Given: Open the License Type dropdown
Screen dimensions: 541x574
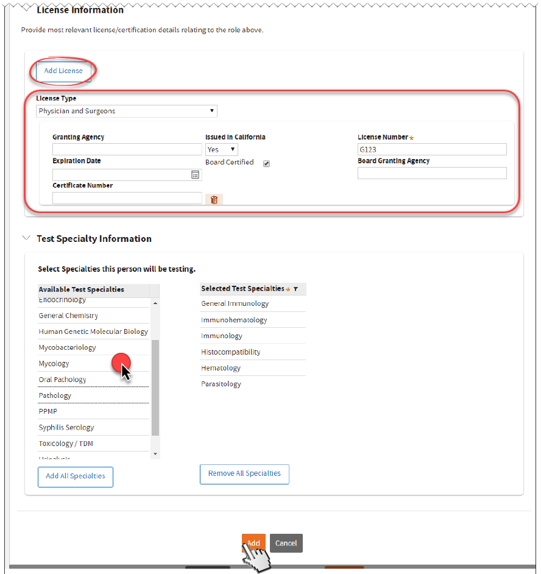Looking at the screenshot, I should pos(126,112).
